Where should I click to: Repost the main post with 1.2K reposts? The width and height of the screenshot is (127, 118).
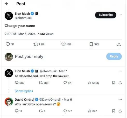[36, 44]
